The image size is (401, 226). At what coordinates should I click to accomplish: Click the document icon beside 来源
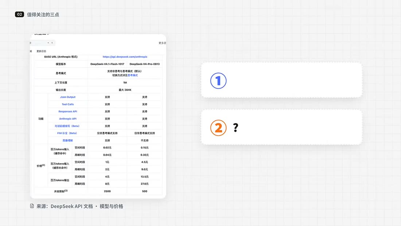pyautogui.click(x=32, y=206)
